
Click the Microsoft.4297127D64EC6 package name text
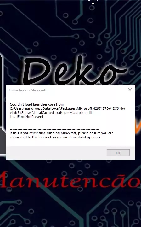[x=98, y=108]
